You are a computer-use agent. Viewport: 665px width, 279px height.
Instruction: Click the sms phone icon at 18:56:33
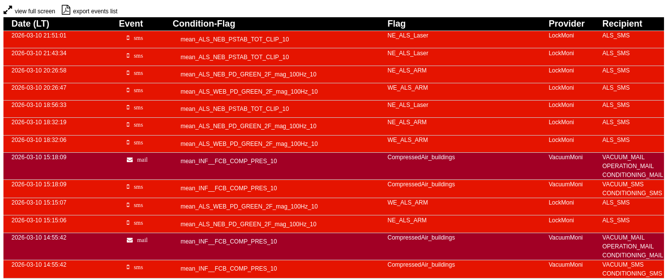[128, 107]
